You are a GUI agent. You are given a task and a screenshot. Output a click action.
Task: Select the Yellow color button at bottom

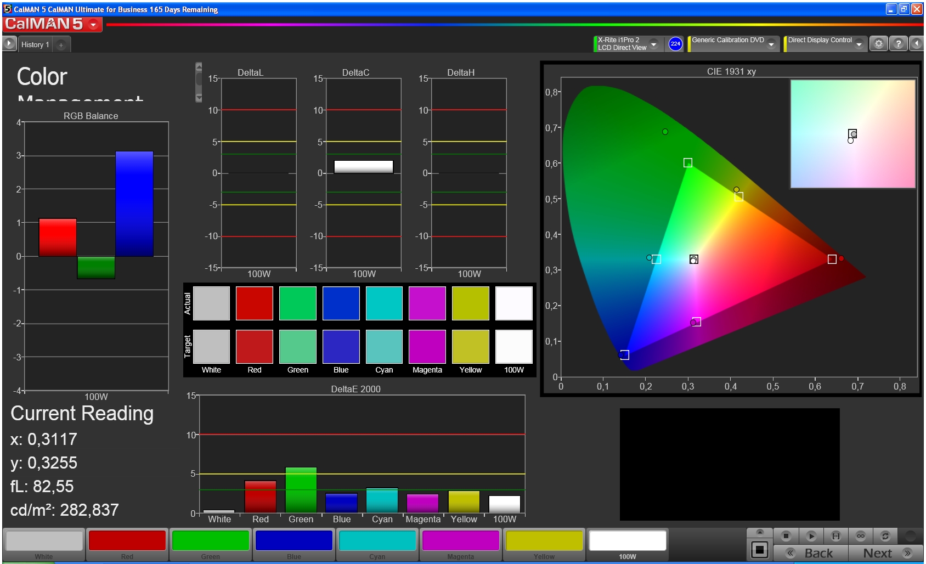click(x=544, y=544)
